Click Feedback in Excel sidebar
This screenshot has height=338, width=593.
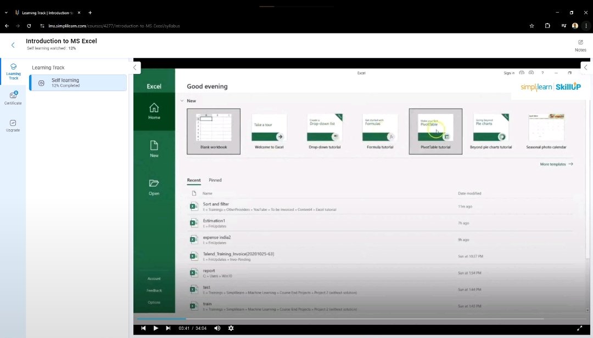[x=154, y=290]
